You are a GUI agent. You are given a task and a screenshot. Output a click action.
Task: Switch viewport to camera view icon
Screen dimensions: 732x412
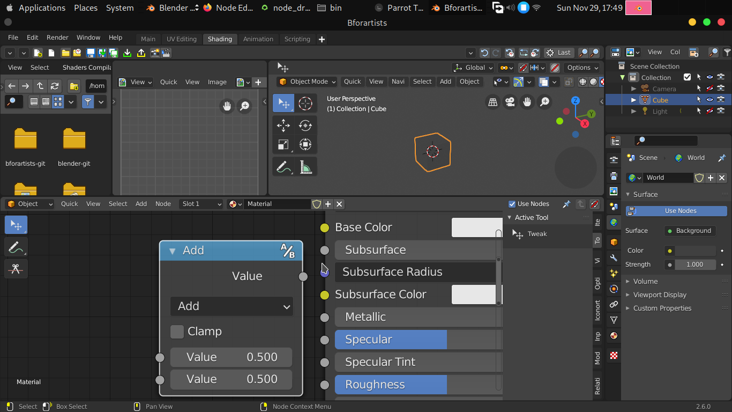510,101
